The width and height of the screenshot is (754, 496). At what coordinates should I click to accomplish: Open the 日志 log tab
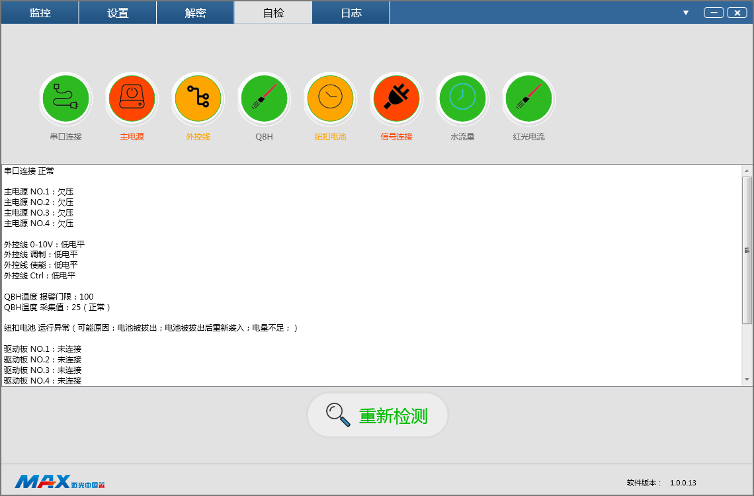pyautogui.click(x=351, y=13)
